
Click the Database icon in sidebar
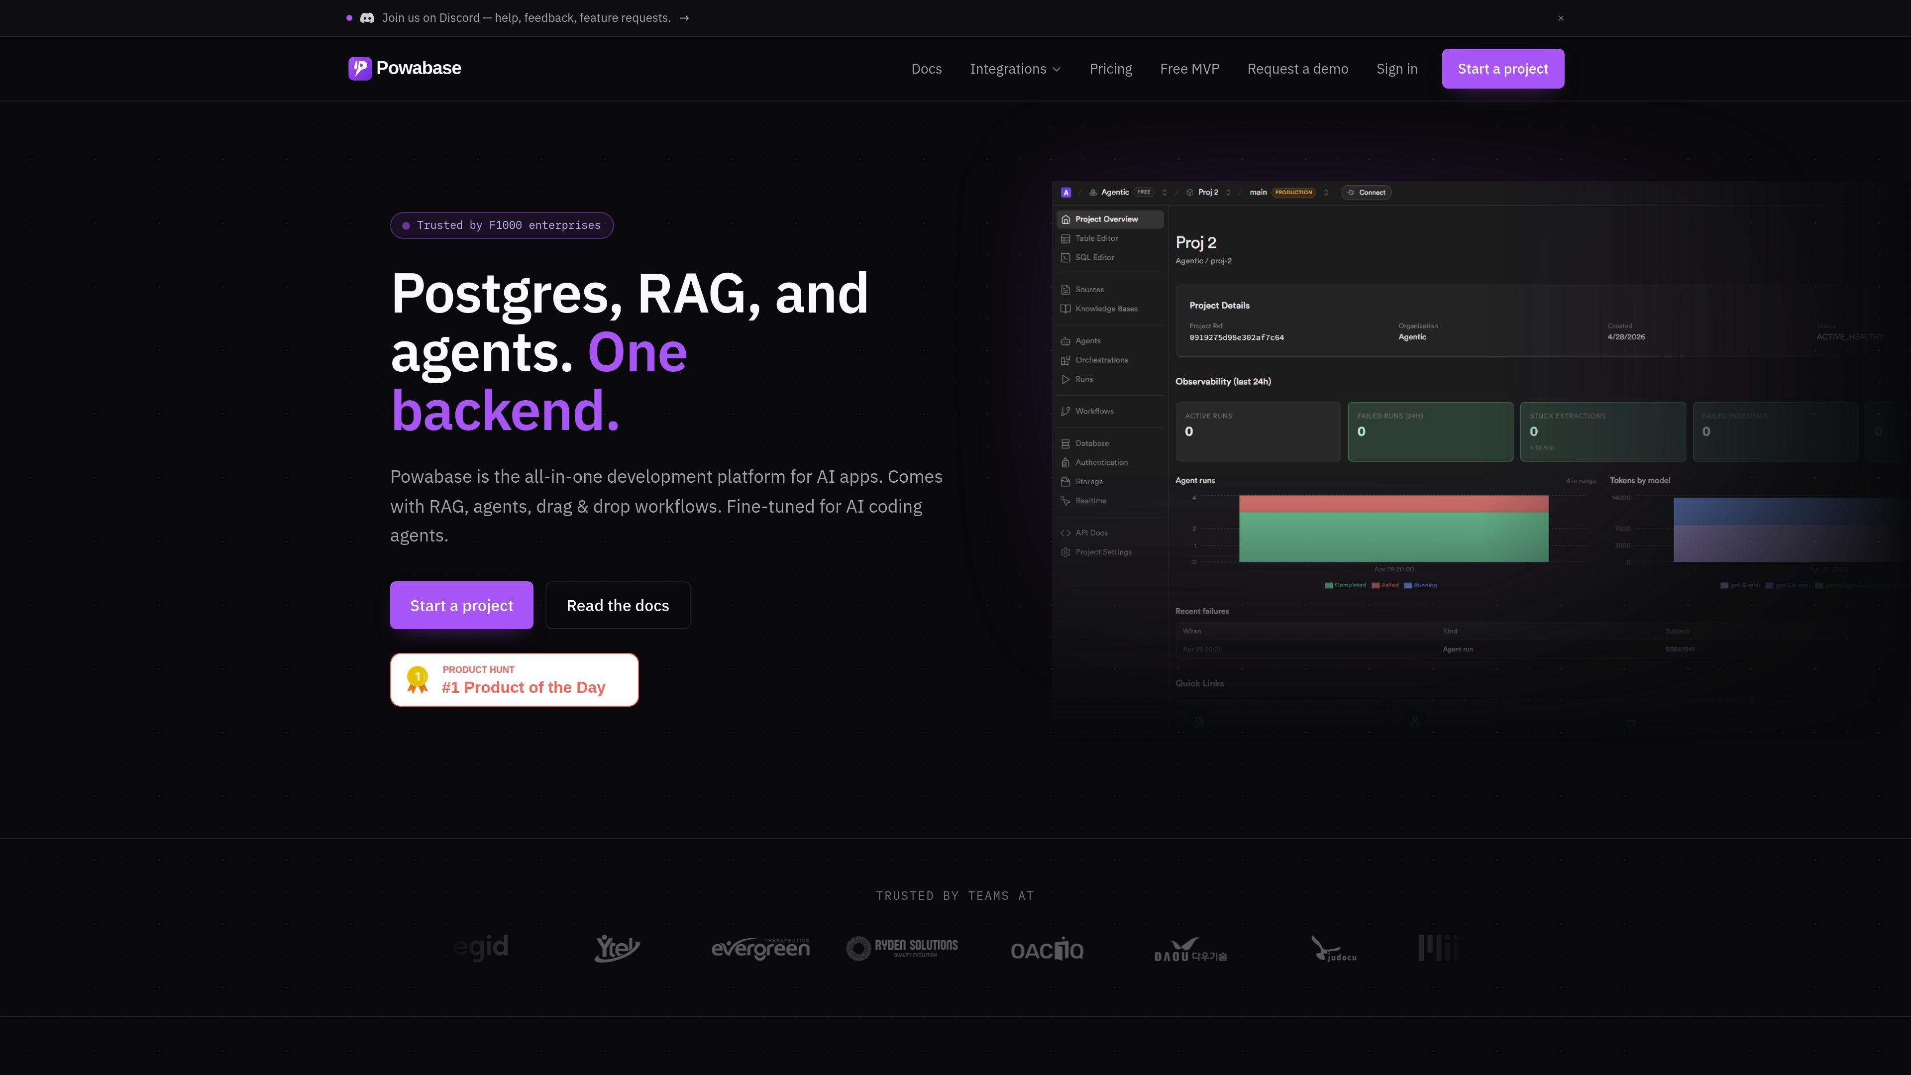[1066, 443]
